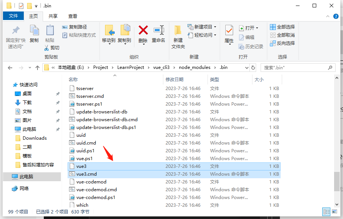Create a New folder (新建文件夹)
The width and height of the screenshot is (343, 219).
point(178,37)
